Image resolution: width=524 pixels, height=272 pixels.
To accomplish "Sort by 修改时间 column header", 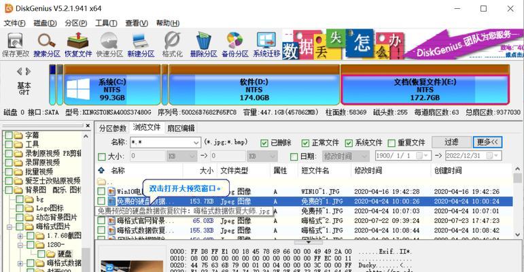I will [391, 171].
